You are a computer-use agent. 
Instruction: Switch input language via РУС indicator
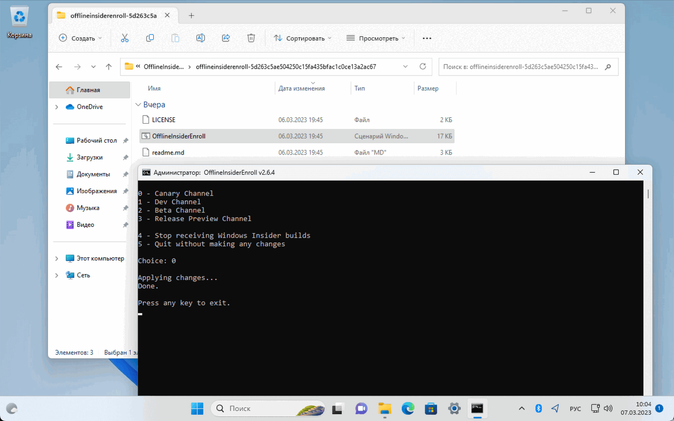(x=575, y=409)
